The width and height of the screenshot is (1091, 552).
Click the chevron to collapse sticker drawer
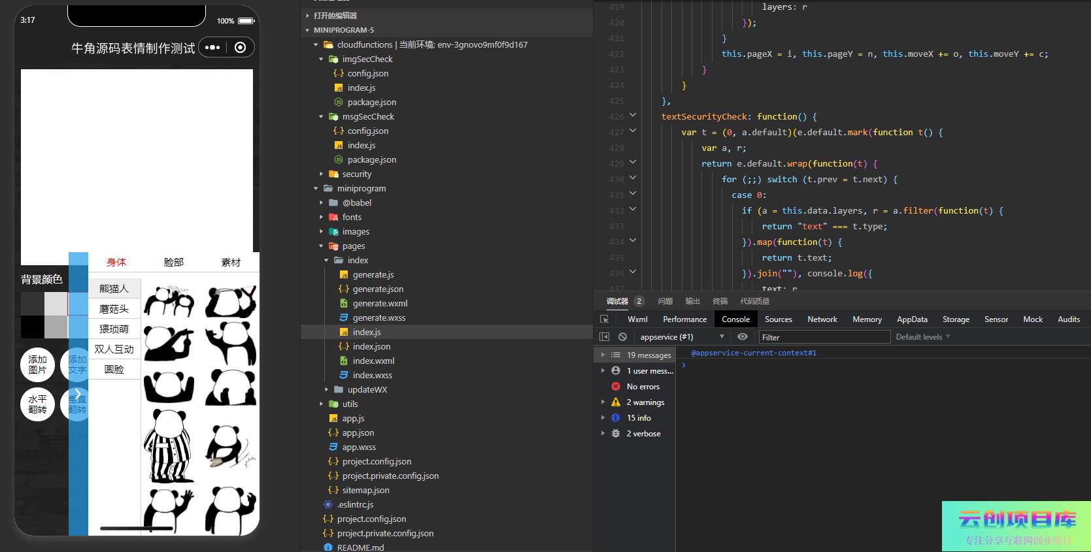(x=78, y=394)
